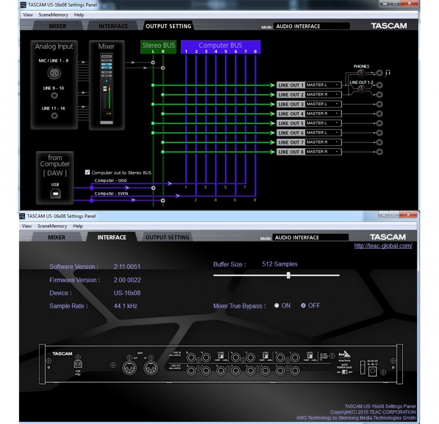This screenshot has height=424, width=439.
Task: Open the LINE OUT 7 source dropdown
Action: point(323,142)
